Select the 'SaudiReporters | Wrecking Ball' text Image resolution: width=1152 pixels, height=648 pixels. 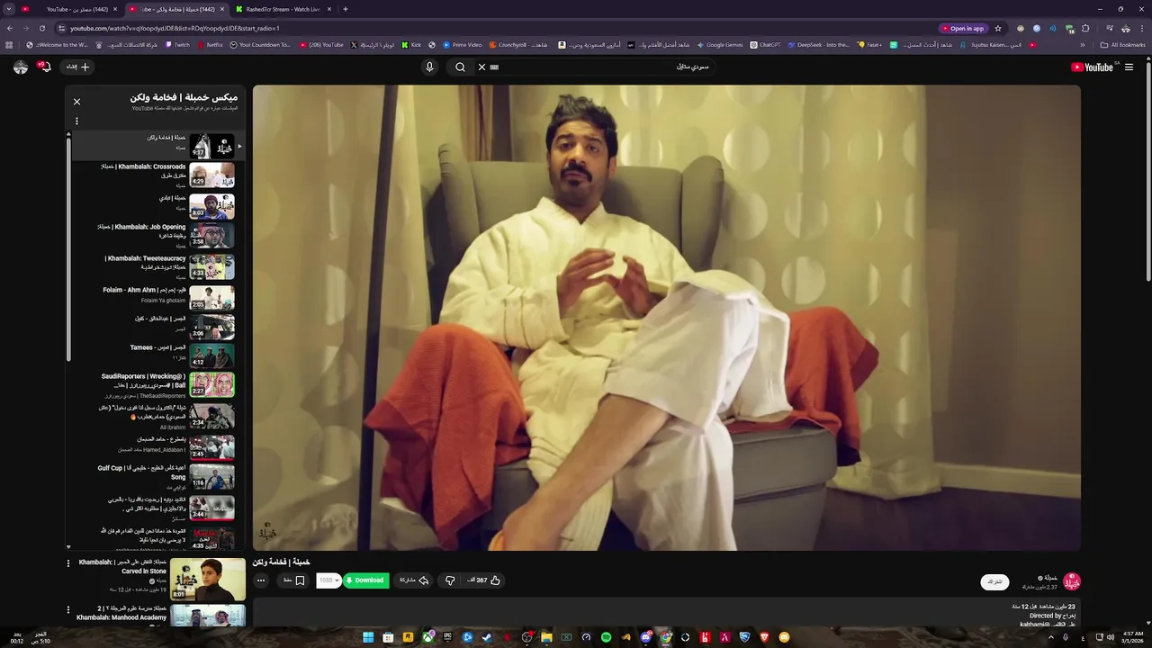point(143,381)
